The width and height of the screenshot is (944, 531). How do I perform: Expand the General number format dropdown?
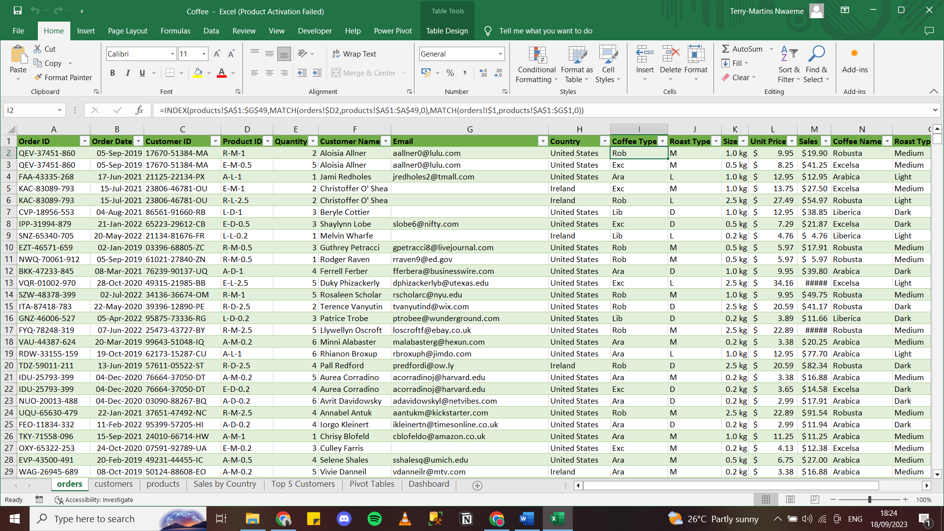click(501, 54)
